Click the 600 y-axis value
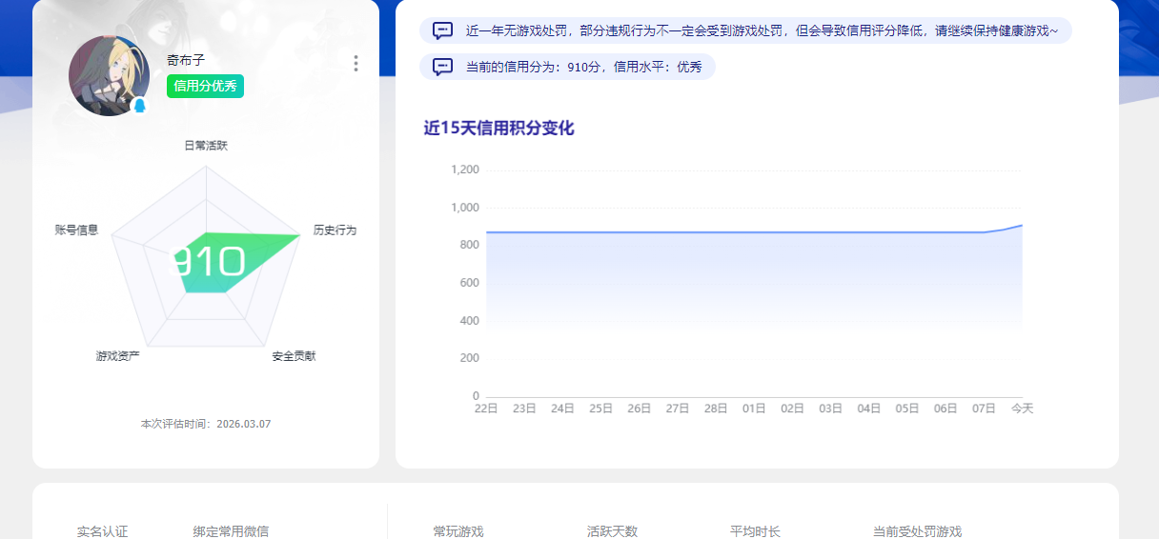This screenshot has width=1159, height=539. pyautogui.click(x=469, y=283)
